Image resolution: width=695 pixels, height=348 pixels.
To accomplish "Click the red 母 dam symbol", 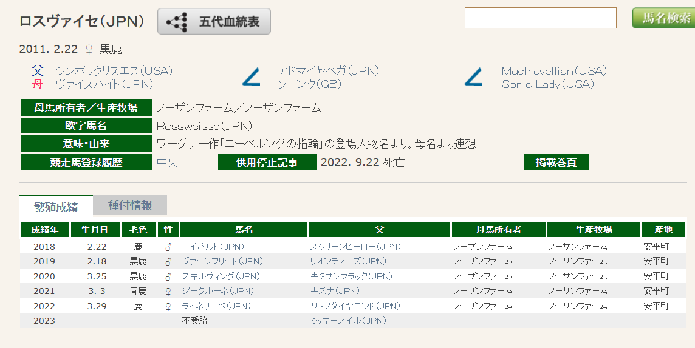I will click(38, 84).
